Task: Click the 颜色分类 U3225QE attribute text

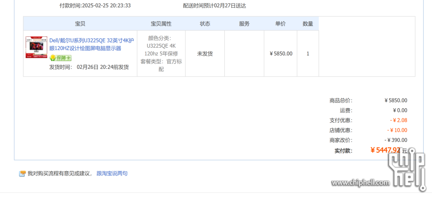Action: click(x=161, y=53)
